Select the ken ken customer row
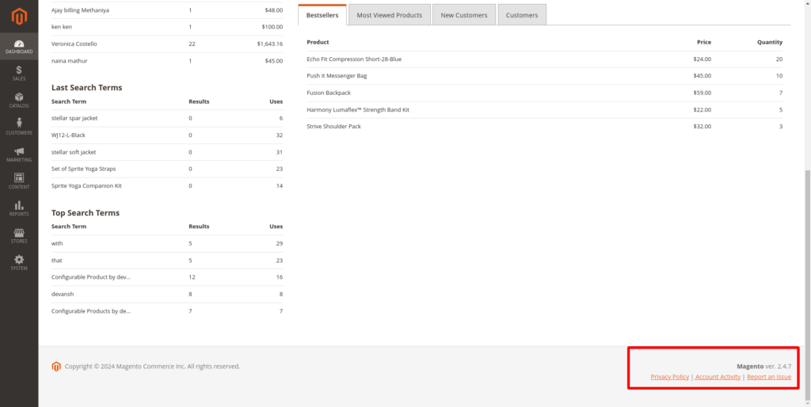 tap(167, 27)
